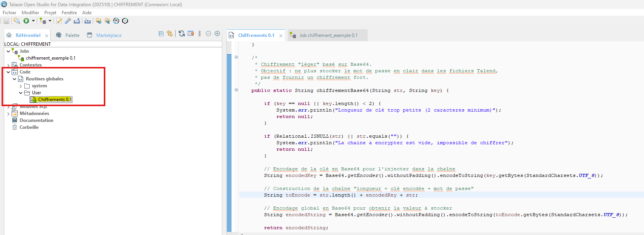Select the Chiffrements 0.1 editor tab

coord(256,35)
